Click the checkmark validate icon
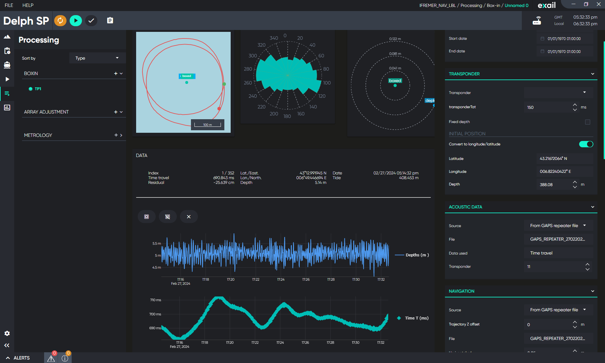 coord(91,21)
